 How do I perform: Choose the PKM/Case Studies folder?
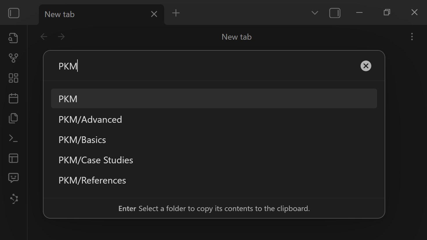coord(96,160)
